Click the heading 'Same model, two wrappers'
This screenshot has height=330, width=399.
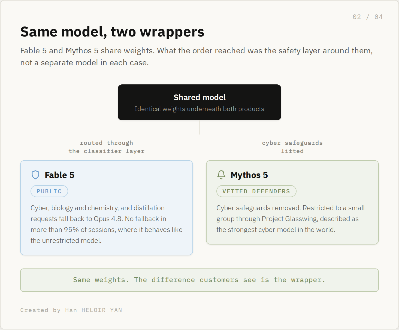coord(112,32)
